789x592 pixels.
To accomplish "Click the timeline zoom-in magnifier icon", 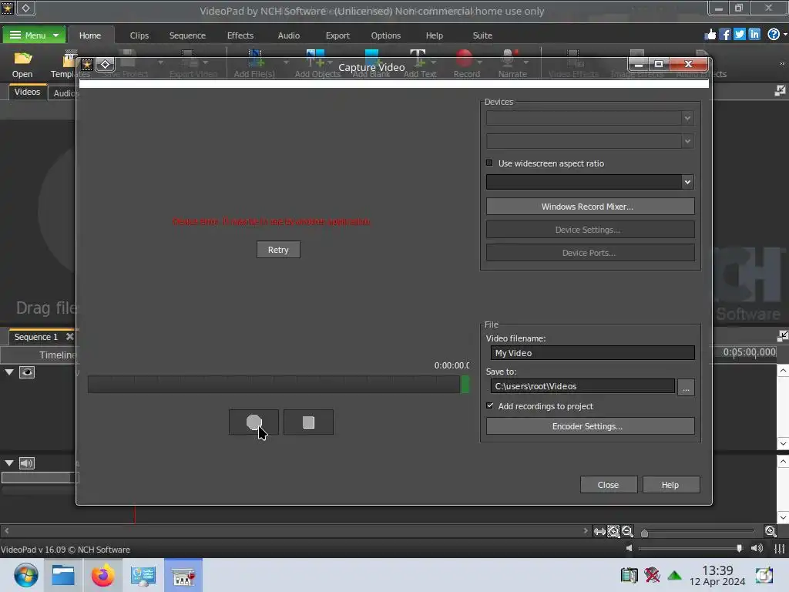I will click(771, 531).
